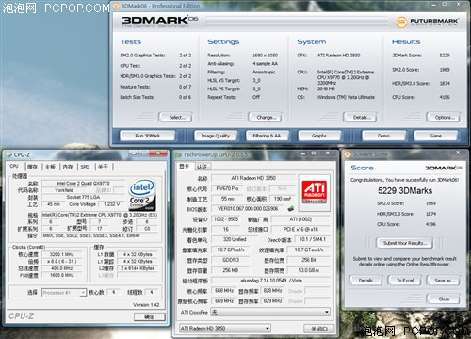471x339 pixels.
Task: Click the 3DMark Score value in Results
Action: pos(445,56)
